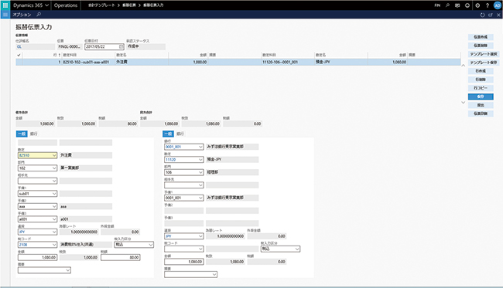Select left panel 一般 tab
Viewport: 503px width, 288px height.
click(22, 134)
